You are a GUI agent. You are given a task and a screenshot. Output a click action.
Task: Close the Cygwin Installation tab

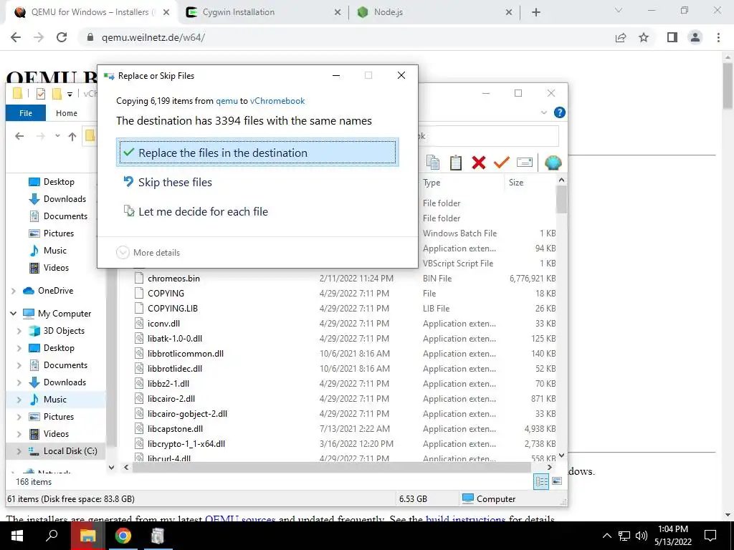tap(338, 12)
